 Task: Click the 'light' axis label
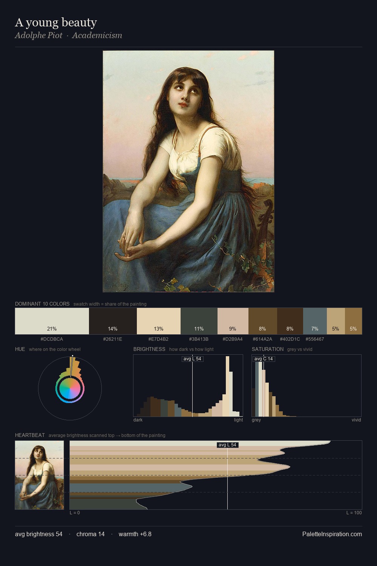coord(239,420)
